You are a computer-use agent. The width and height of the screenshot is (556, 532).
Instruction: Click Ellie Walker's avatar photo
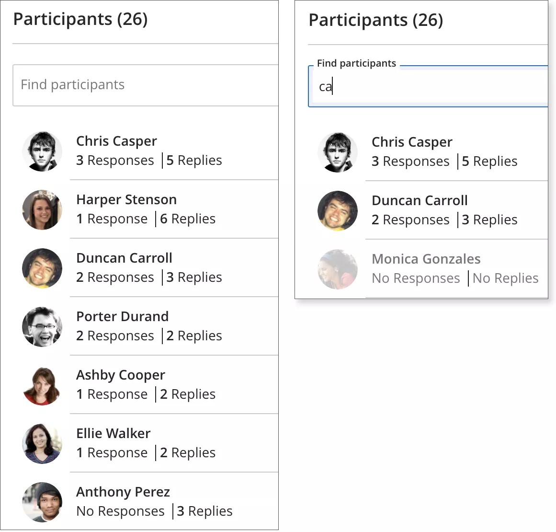point(42,443)
